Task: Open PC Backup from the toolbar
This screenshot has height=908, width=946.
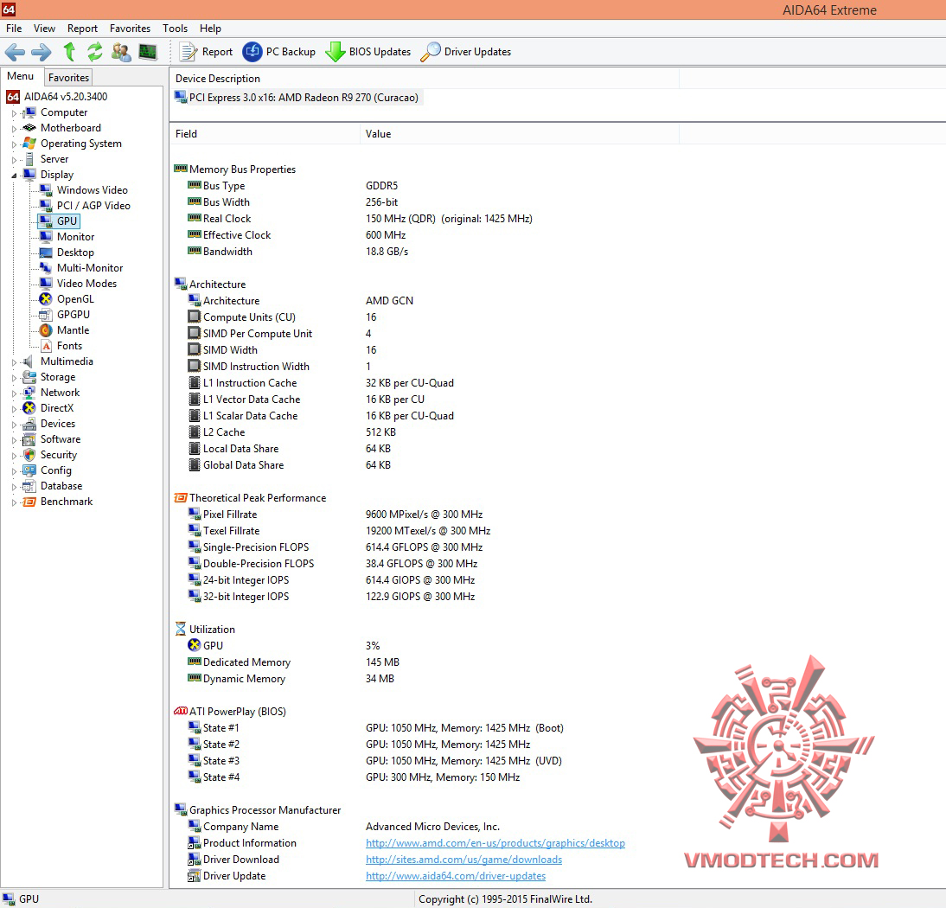Action: 279,52
